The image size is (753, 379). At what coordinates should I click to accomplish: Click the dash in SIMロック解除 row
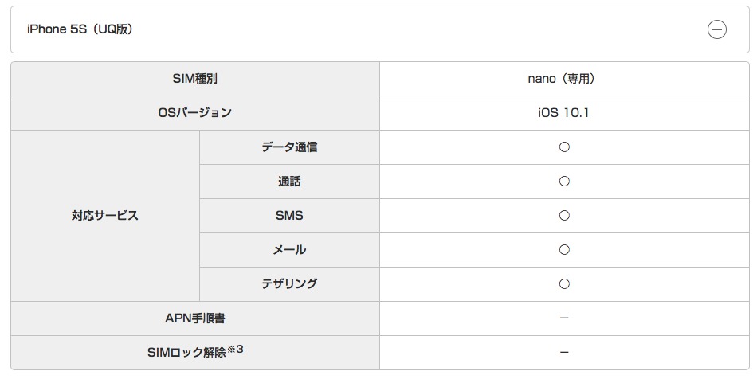(564, 352)
